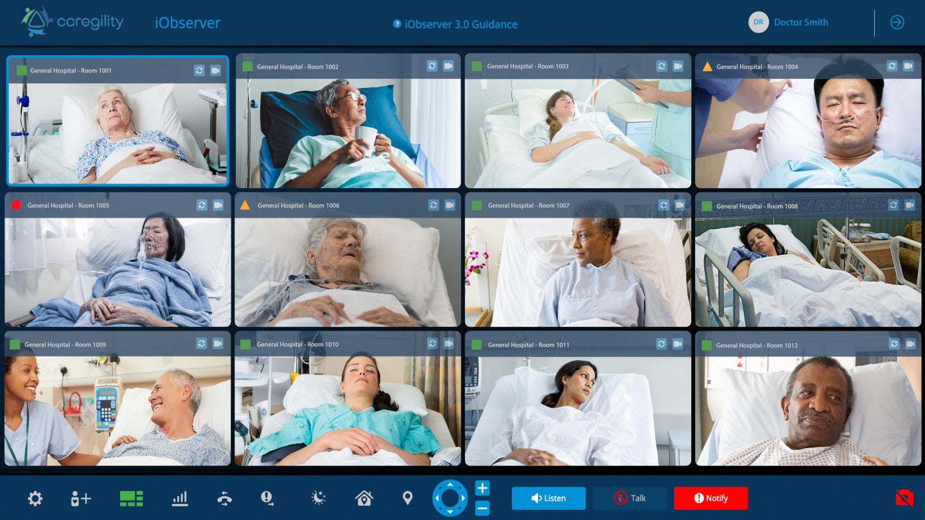Select the green grid layout icon

[131, 498]
